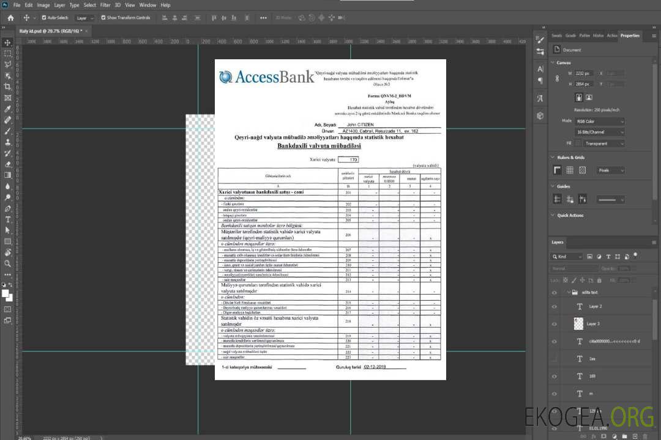Open the Layers panel options menu
Viewport: 661px width, 440px height.
tap(654, 242)
